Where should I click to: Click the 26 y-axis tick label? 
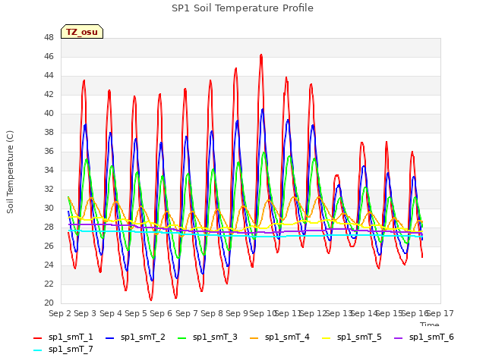49,246
